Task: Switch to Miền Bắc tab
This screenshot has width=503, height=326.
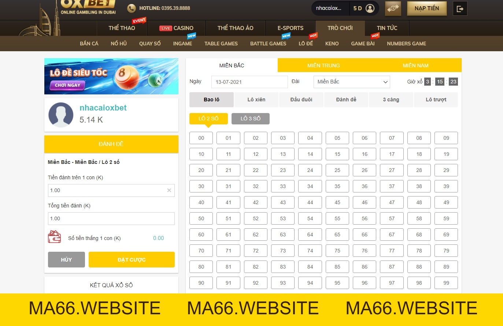Action: click(x=232, y=65)
